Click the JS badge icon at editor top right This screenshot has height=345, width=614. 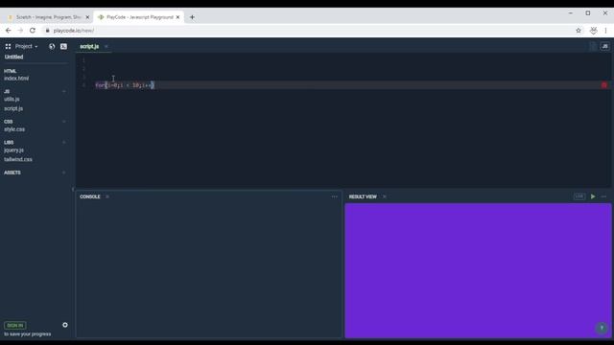pos(605,46)
